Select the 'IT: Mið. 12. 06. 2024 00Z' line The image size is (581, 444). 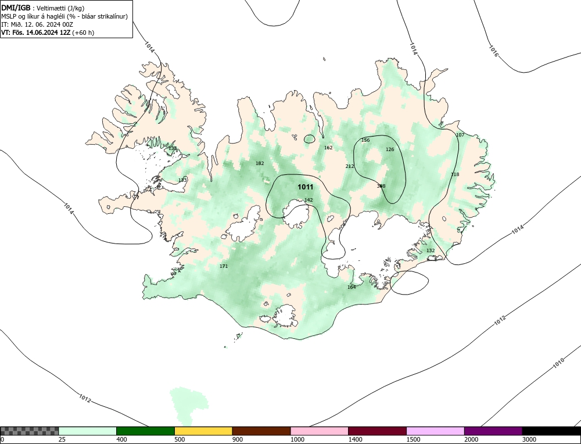[x=37, y=24]
